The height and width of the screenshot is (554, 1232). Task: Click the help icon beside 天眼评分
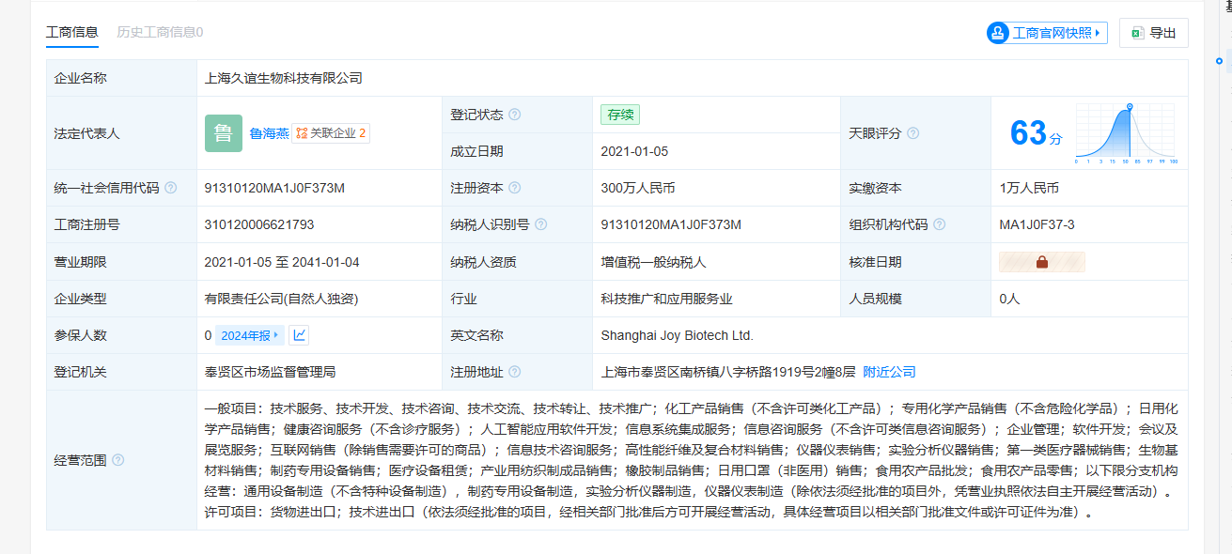coord(912,133)
